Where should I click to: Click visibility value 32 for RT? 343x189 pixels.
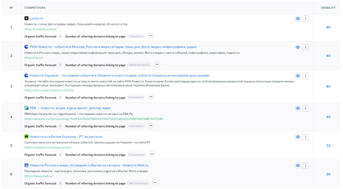tap(328, 146)
